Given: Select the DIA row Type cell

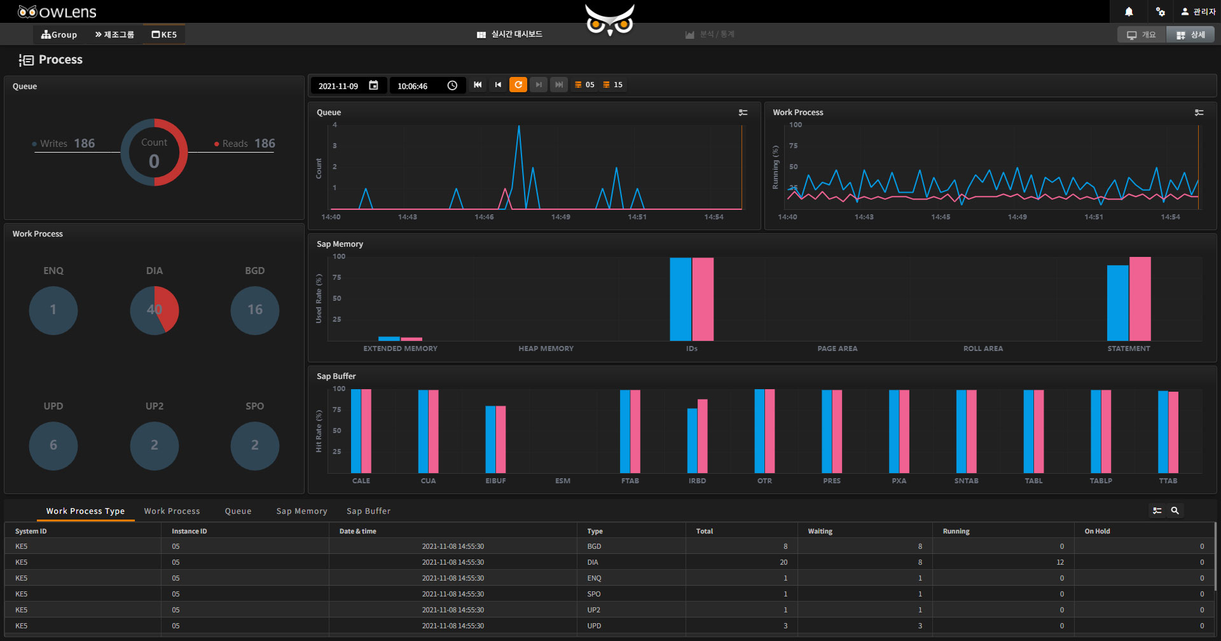Looking at the screenshot, I should (x=631, y=562).
